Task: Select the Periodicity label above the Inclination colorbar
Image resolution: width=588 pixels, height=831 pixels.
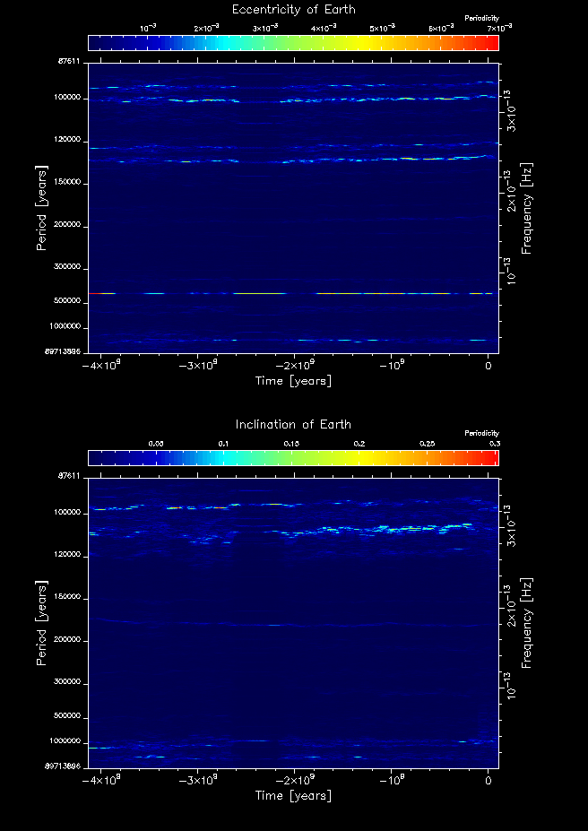Action: click(x=480, y=433)
